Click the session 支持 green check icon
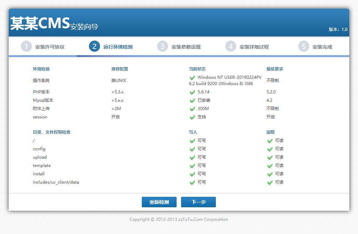Viewport: 358px width, 234px height. click(192, 117)
